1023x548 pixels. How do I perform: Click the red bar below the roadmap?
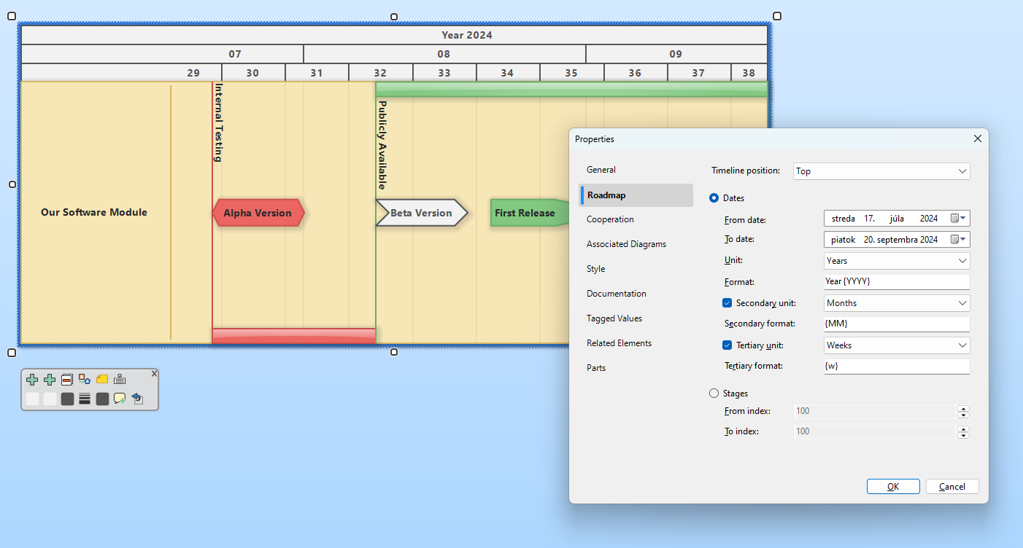point(294,335)
